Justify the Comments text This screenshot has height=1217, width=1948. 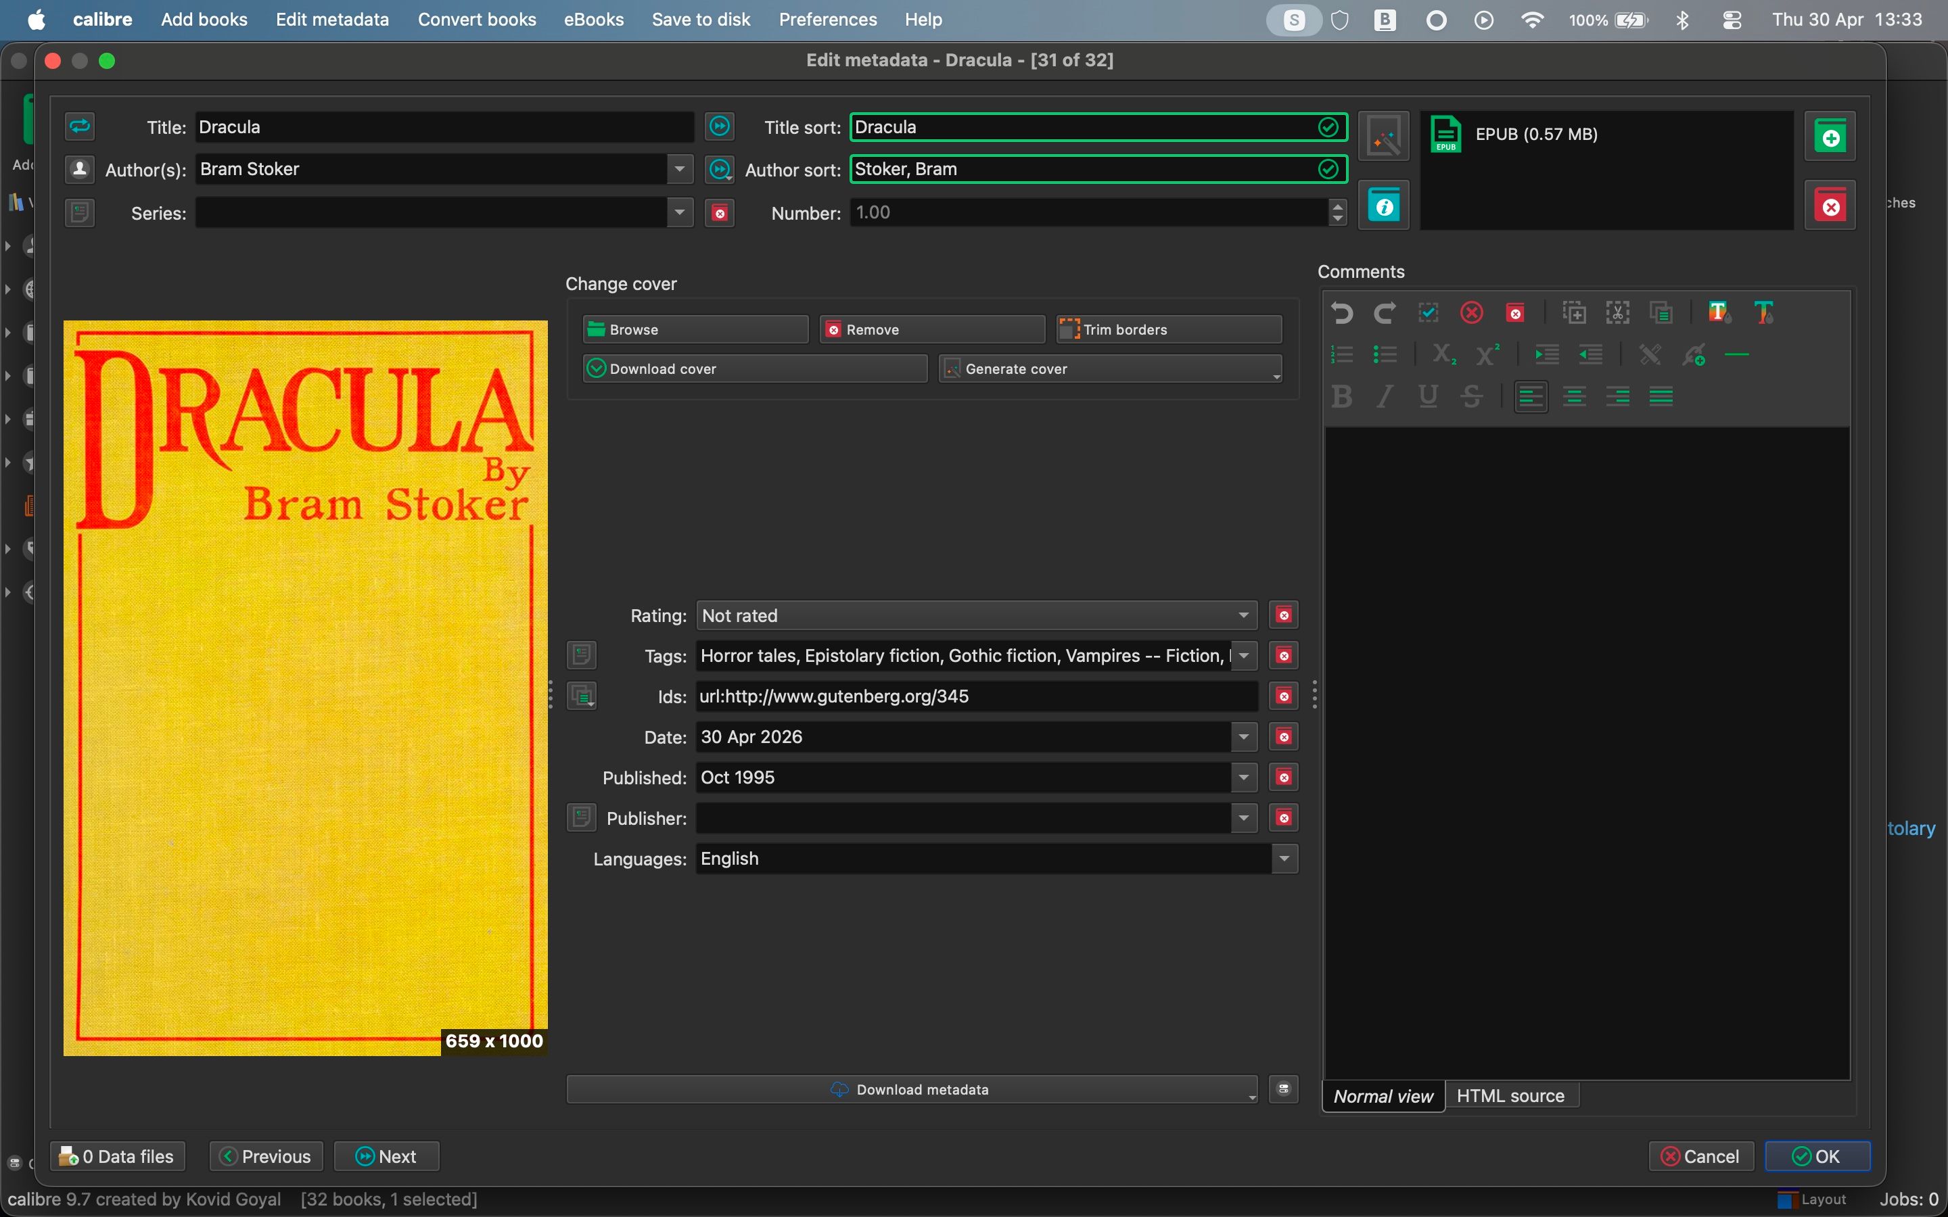pyautogui.click(x=1661, y=396)
